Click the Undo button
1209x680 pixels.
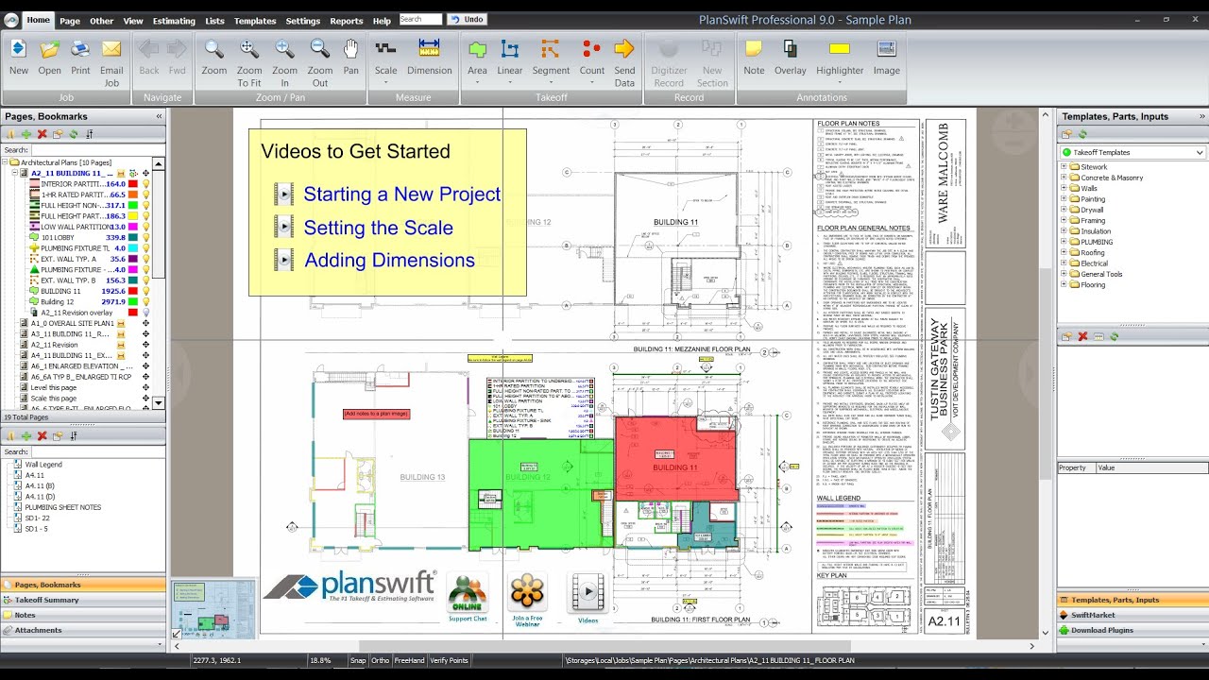(468, 19)
